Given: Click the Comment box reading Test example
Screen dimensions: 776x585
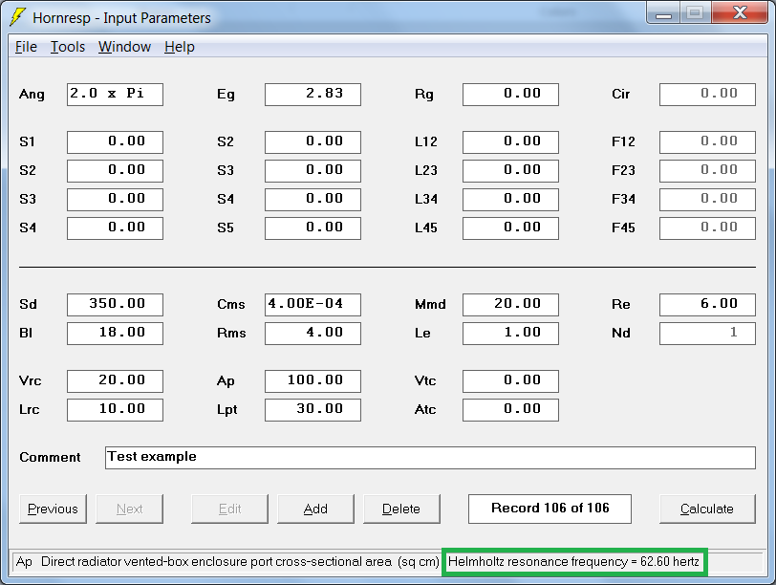Looking at the screenshot, I should (430, 458).
